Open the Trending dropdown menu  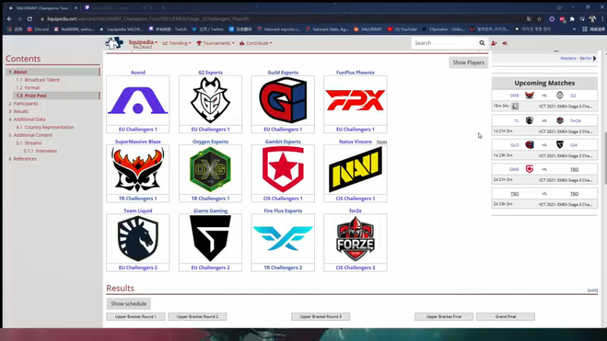tap(177, 43)
